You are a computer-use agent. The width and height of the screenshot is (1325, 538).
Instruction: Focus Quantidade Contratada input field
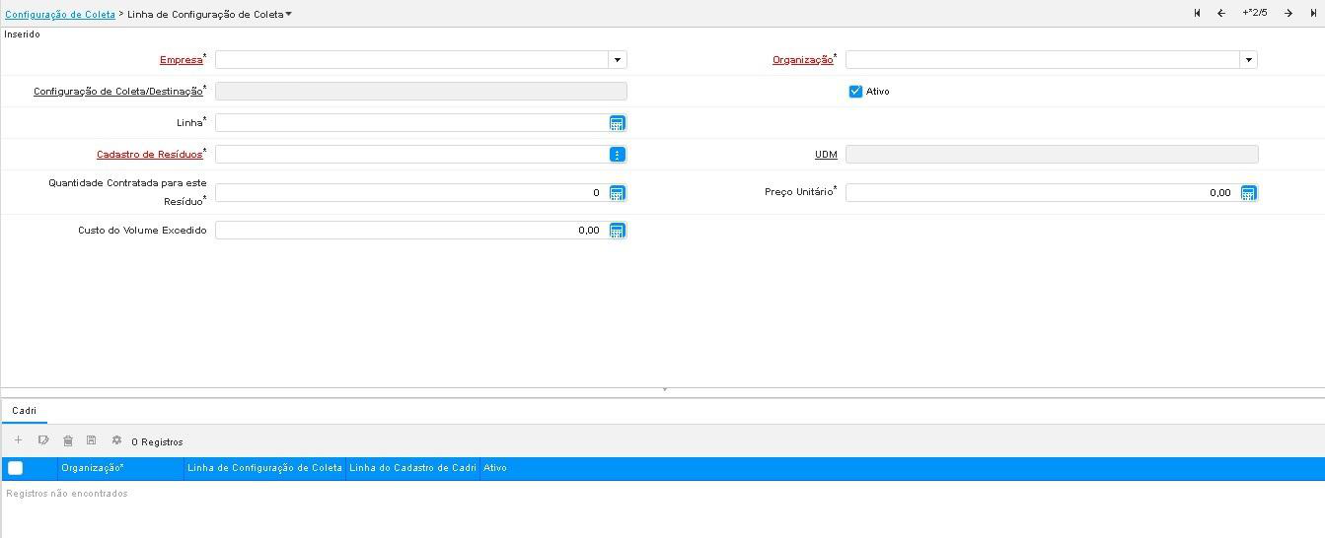(x=411, y=193)
